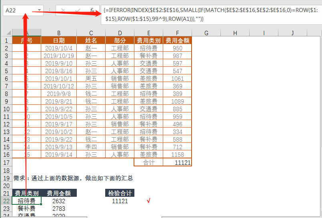The width and height of the screenshot is (322, 218).
Task: Select date cell 2019/10/4
Action: [x=59, y=48]
